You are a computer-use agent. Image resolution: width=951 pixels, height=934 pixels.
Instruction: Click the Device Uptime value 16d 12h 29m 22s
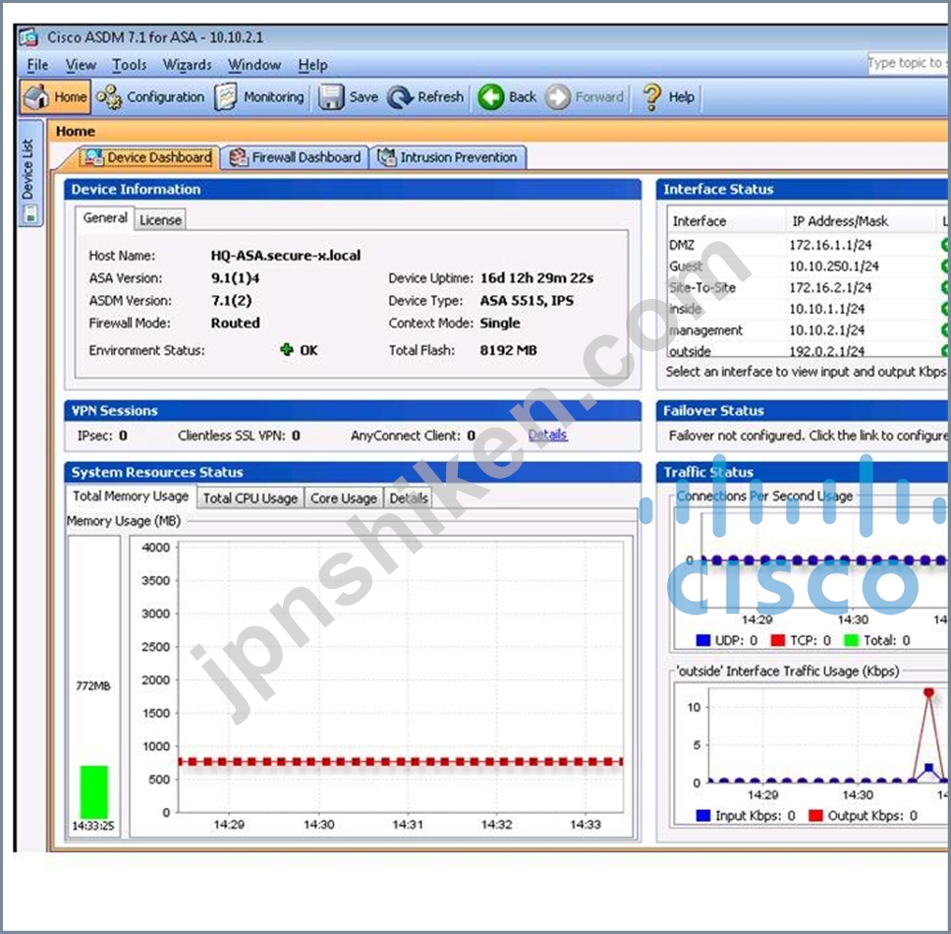[x=536, y=278]
